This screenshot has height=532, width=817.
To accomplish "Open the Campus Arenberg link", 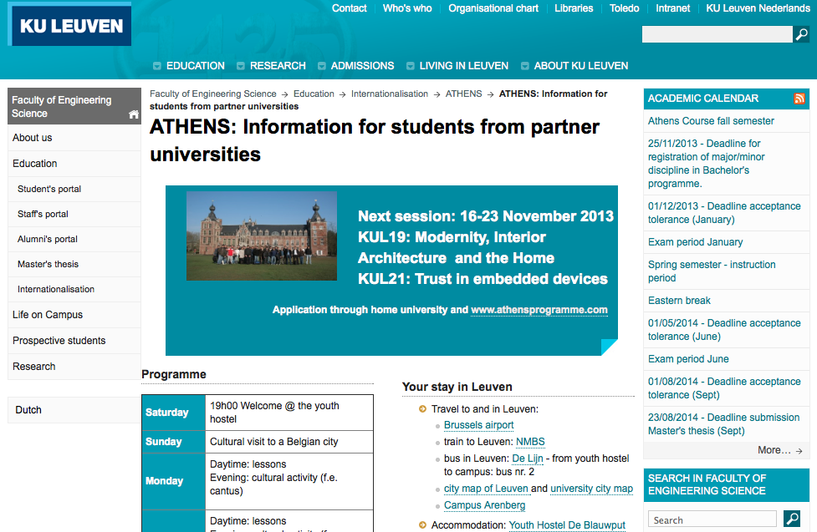I will (484, 505).
